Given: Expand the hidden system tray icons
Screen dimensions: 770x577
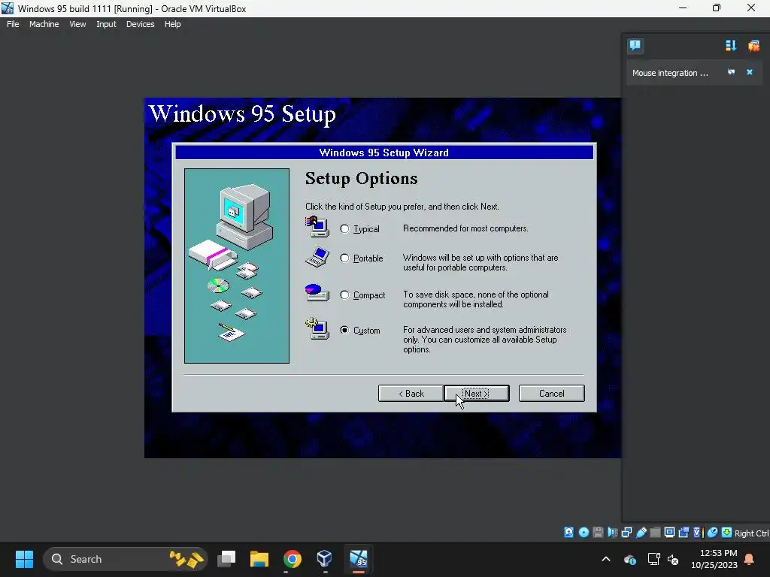Looking at the screenshot, I should (606, 559).
